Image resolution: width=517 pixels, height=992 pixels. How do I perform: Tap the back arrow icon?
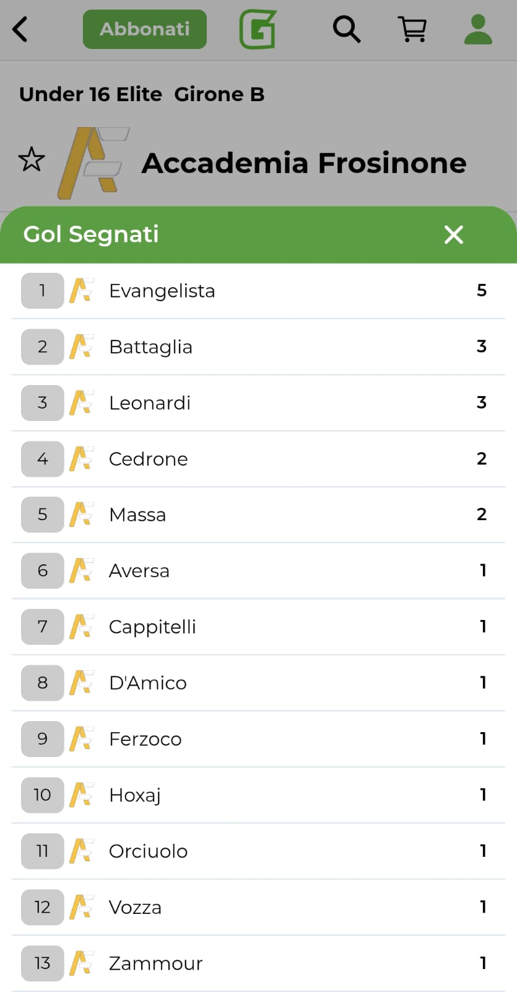click(x=20, y=29)
